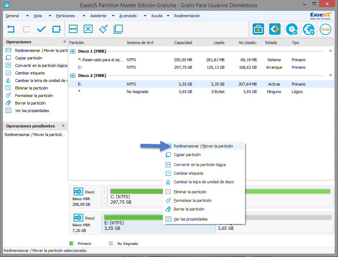Viewport: 338px width, 257px height.
Task: Sort by the Partición column header
Action: pyautogui.click(x=97, y=43)
